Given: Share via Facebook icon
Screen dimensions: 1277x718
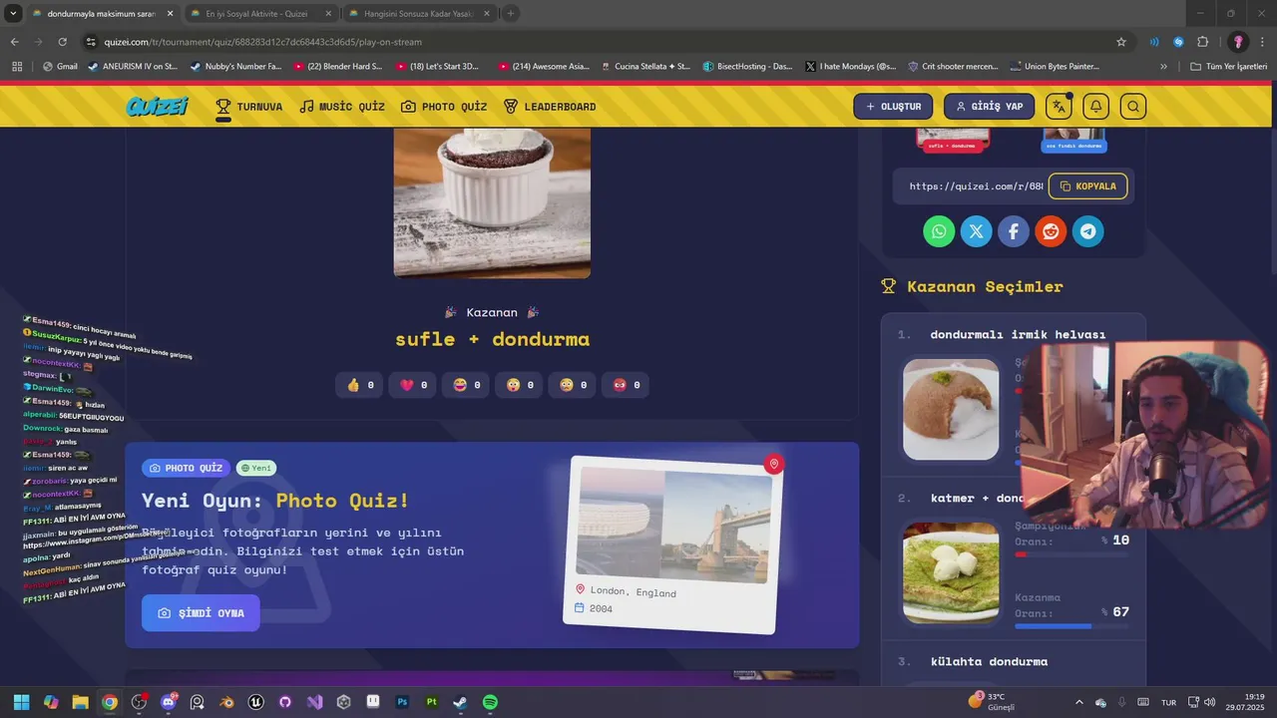Looking at the screenshot, I should (1013, 231).
